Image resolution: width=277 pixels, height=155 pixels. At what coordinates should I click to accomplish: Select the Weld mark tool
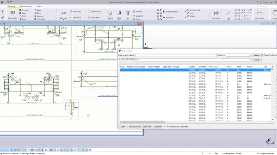tap(75, 12)
